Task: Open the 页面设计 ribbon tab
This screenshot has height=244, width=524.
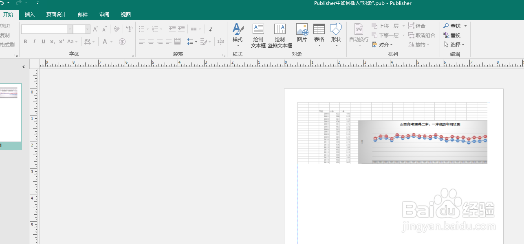Action: (x=56, y=15)
